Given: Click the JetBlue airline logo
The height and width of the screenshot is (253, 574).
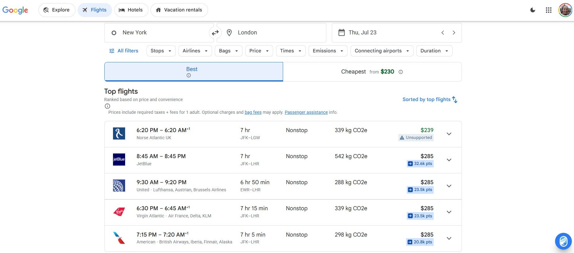Looking at the screenshot, I should point(119,159).
